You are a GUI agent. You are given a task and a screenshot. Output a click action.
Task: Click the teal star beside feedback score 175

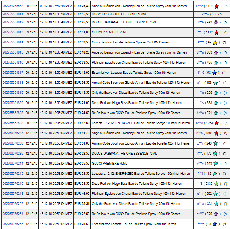tap(215, 154)
